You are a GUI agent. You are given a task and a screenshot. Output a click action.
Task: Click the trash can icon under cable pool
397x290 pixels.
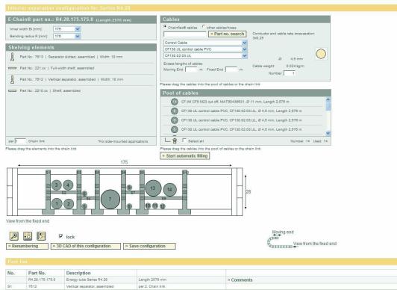[x=175, y=141]
